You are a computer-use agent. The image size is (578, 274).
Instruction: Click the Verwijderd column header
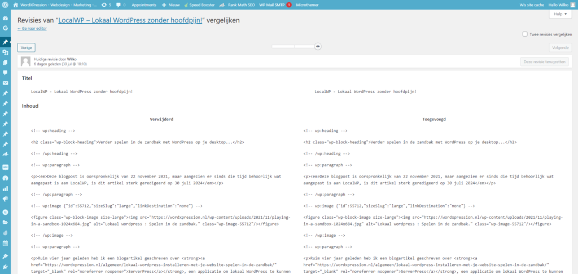click(161, 120)
